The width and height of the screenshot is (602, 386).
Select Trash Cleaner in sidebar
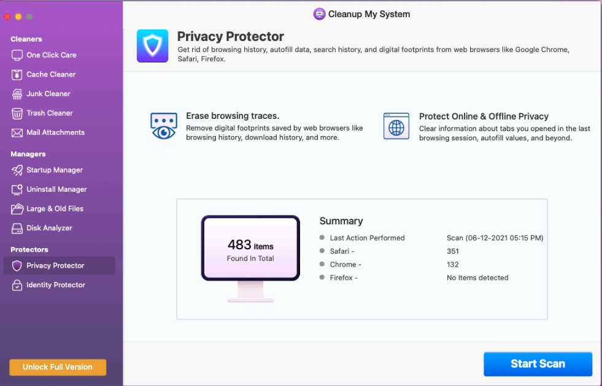pos(50,113)
